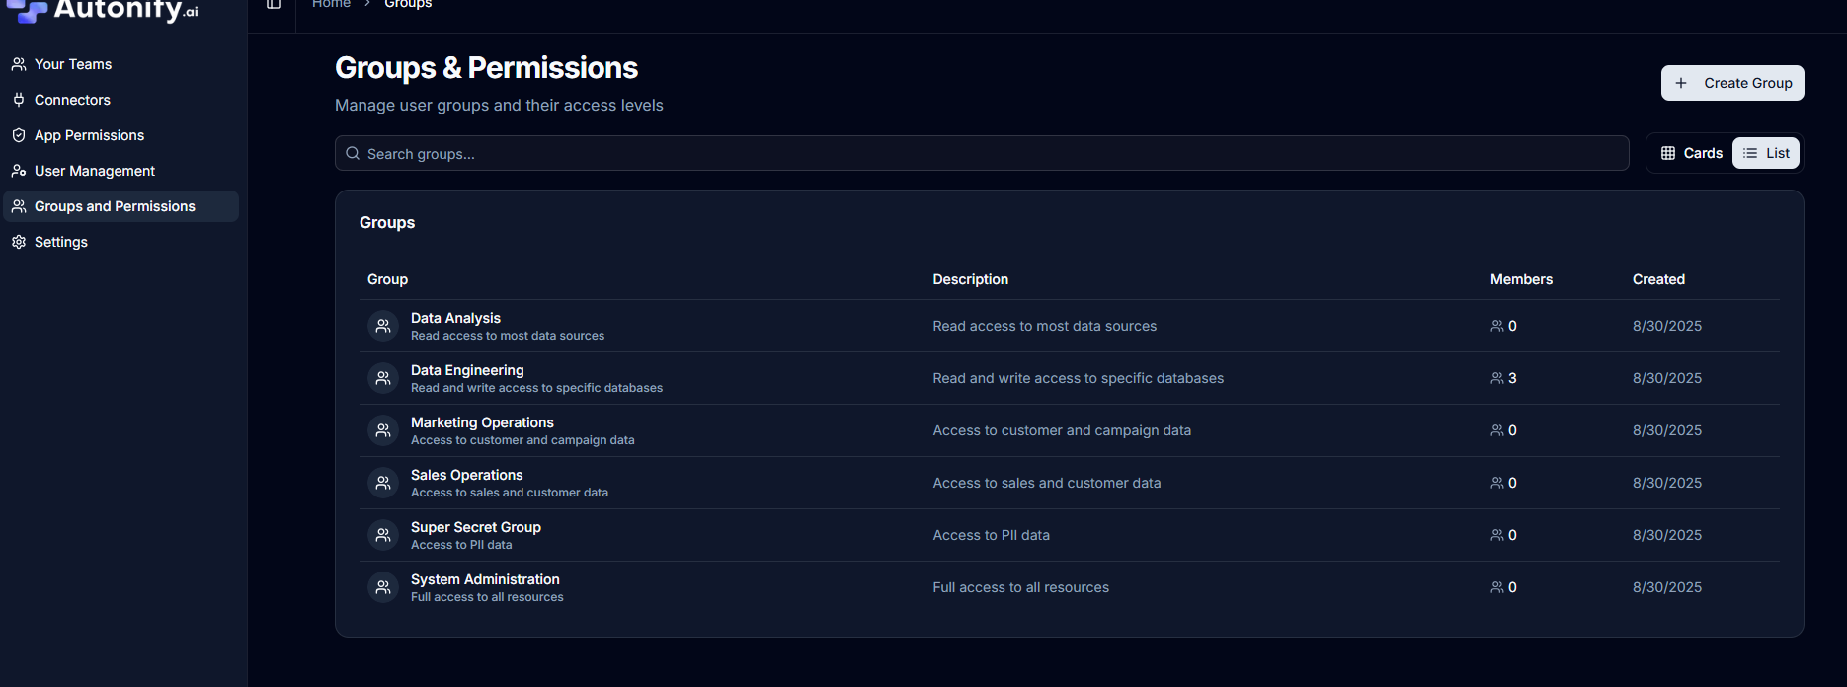Screen dimensions: 1847x687
Task: Click the Connectors plug icon
Action: [x=19, y=100]
